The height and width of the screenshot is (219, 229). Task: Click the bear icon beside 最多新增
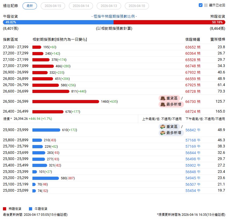(163, 104)
